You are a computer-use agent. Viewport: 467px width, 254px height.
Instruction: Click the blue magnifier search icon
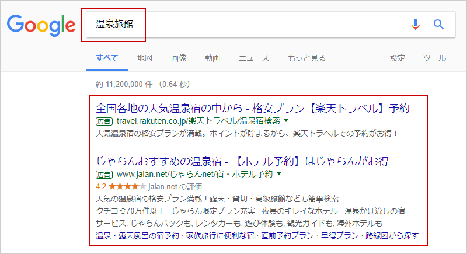(x=438, y=24)
